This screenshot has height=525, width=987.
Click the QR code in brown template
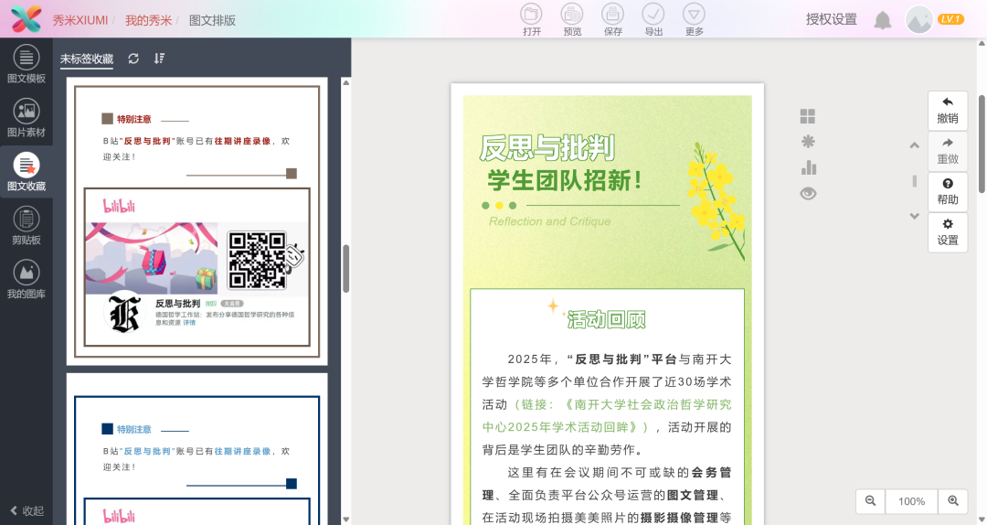[257, 260]
